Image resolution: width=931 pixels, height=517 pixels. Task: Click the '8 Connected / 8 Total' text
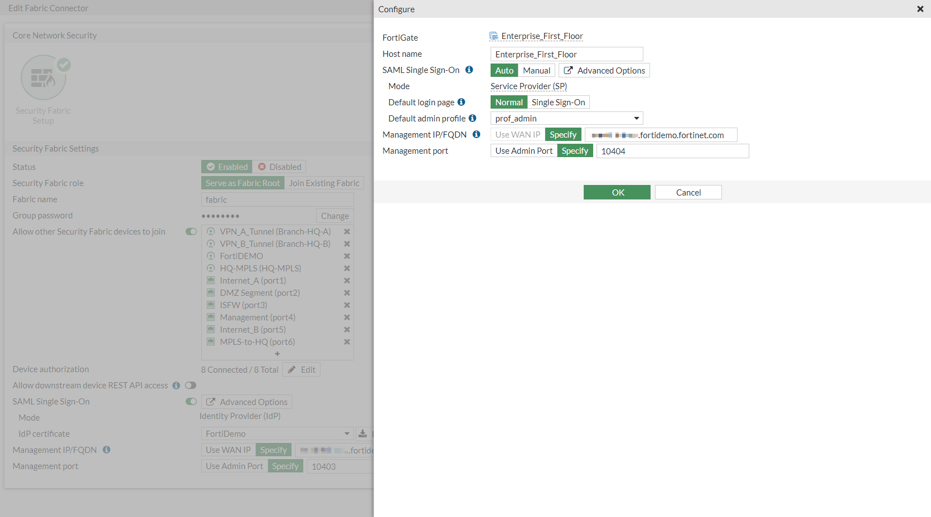[x=240, y=370]
